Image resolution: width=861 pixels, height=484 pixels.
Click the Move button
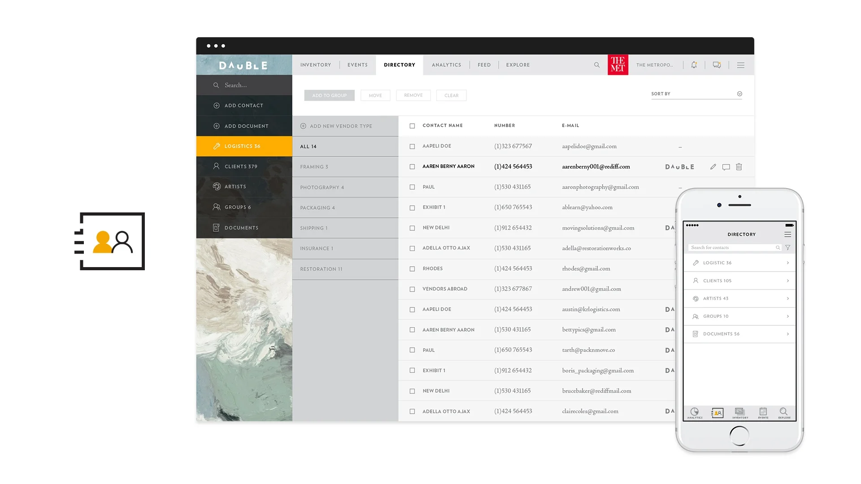pos(375,95)
